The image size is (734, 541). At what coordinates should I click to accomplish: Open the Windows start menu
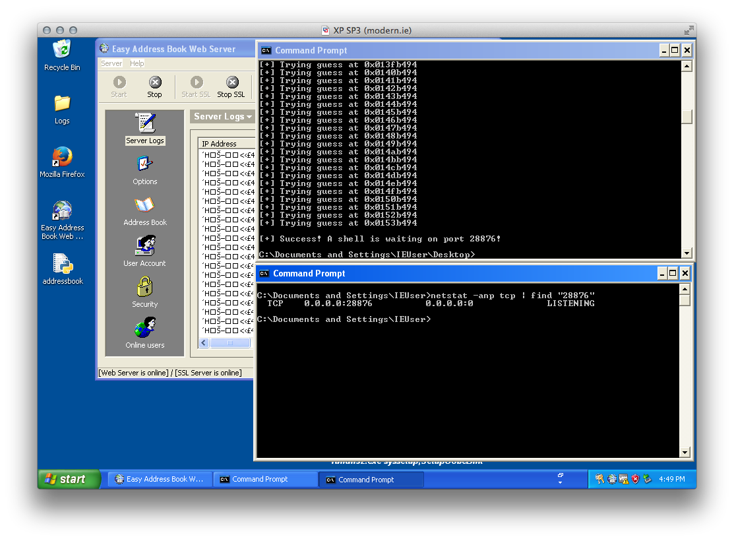[69, 479]
